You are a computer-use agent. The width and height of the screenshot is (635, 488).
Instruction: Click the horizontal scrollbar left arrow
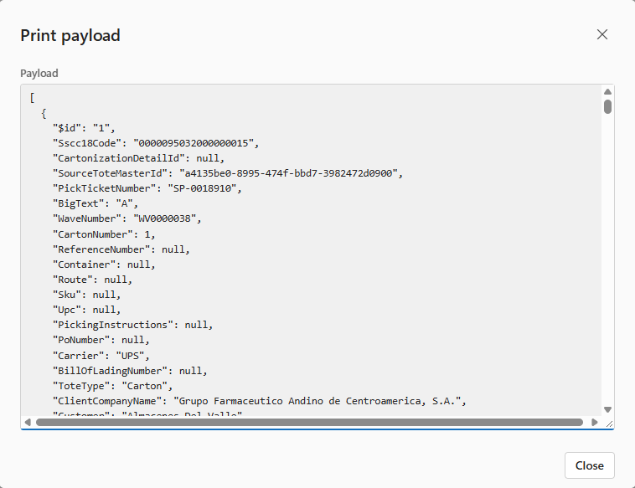tap(28, 422)
